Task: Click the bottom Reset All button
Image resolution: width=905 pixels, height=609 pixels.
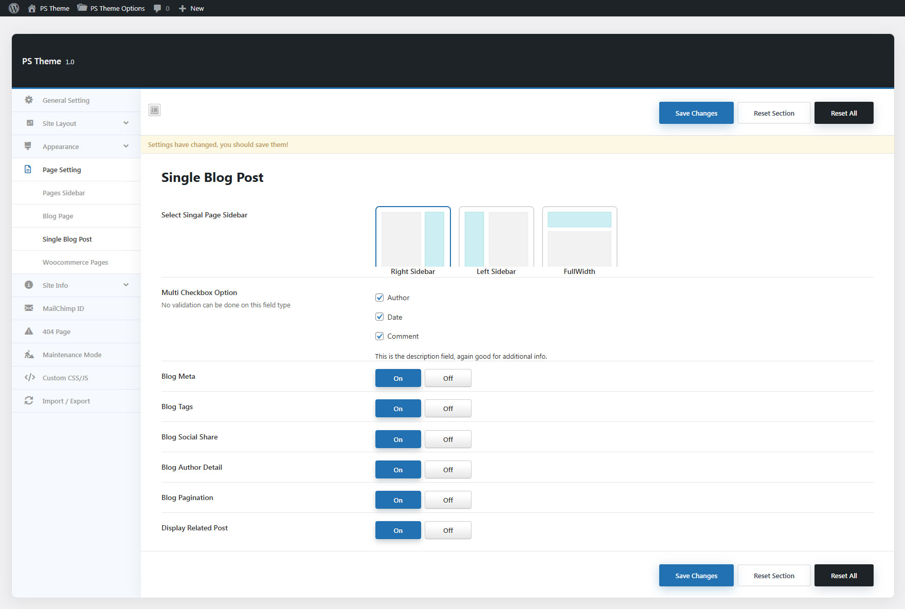Action: 843,576
